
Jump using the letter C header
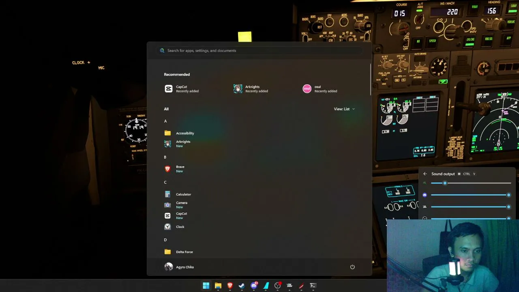click(x=165, y=182)
